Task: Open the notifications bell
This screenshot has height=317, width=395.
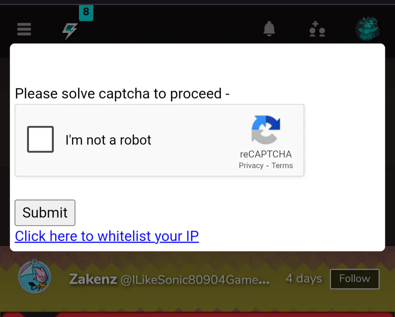Action: pyautogui.click(x=269, y=29)
